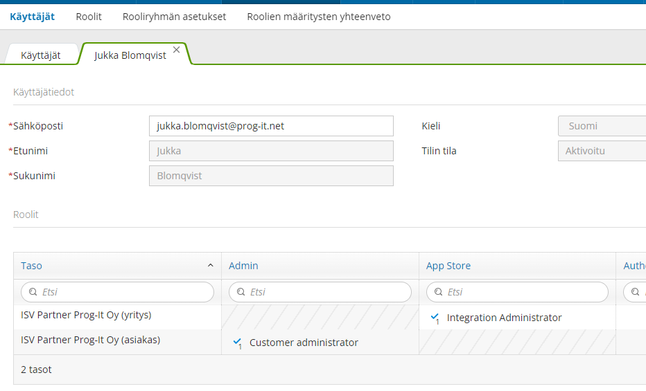Click the Etunimi field with Jukka
Screen dimensions: 646x391
click(x=271, y=151)
